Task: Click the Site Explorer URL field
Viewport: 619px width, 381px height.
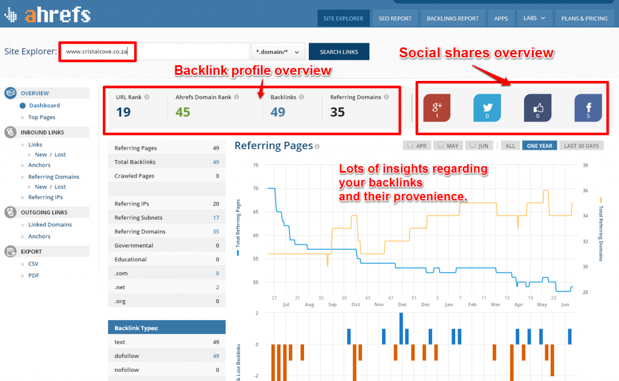Action: tap(154, 52)
